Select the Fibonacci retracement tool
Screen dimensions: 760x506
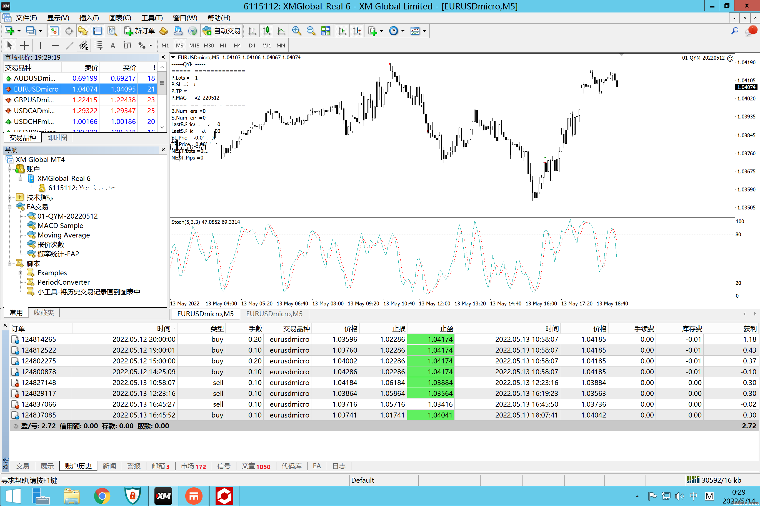point(99,45)
